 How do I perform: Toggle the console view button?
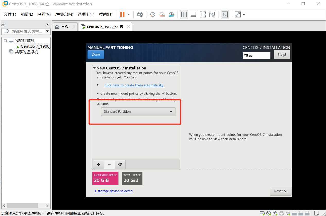(x=225, y=14)
